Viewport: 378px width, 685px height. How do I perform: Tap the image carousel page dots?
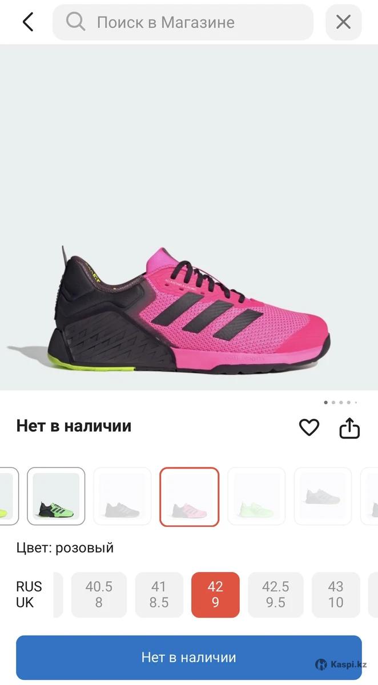pyautogui.click(x=341, y=402)
